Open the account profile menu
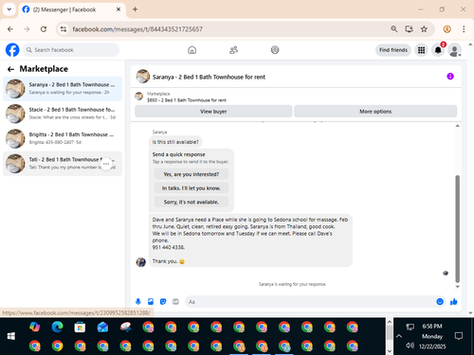 (455, 50)
